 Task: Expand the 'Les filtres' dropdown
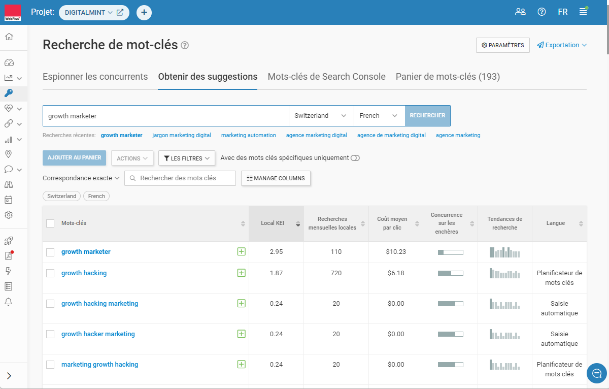pos(187,158)
